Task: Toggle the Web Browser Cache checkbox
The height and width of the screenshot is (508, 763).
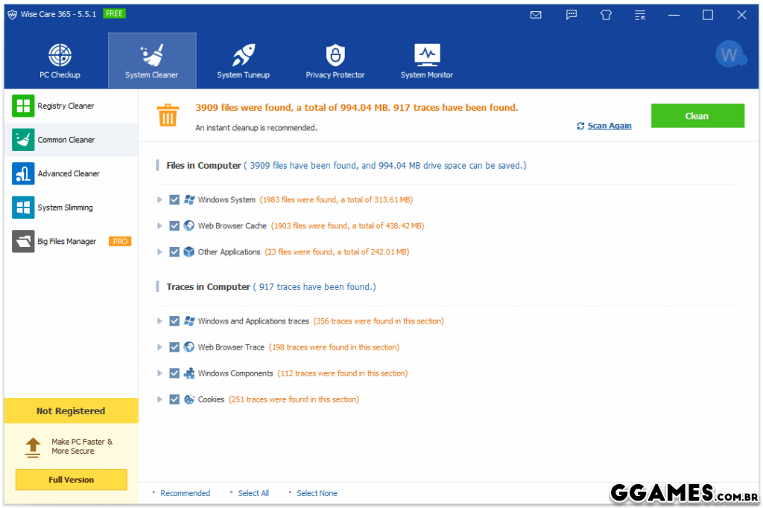Action: [x=174, y=226]
